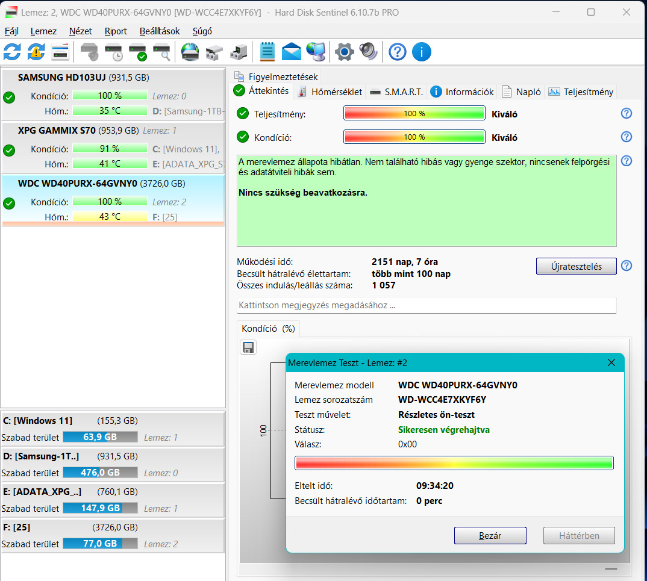Click the Háttérben button
647x581 pixels.
click(x=579, y=536)
